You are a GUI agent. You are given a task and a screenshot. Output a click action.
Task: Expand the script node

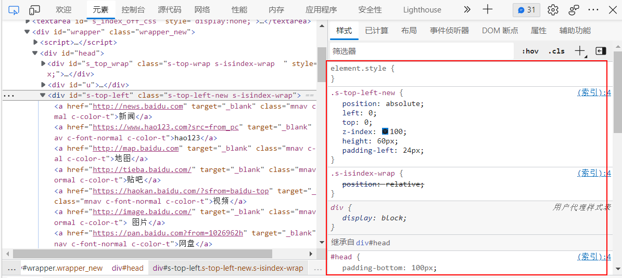click(x=35, y=43)
